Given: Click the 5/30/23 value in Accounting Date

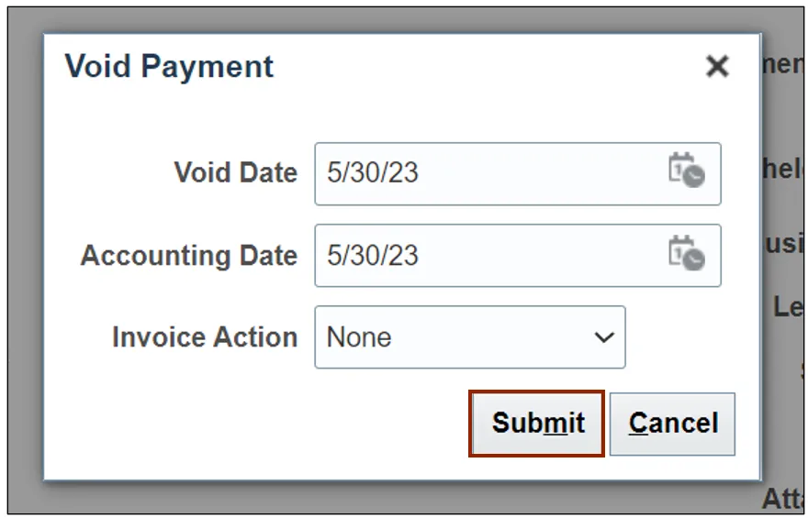Looking at the screenshot, I should [372, 255].
